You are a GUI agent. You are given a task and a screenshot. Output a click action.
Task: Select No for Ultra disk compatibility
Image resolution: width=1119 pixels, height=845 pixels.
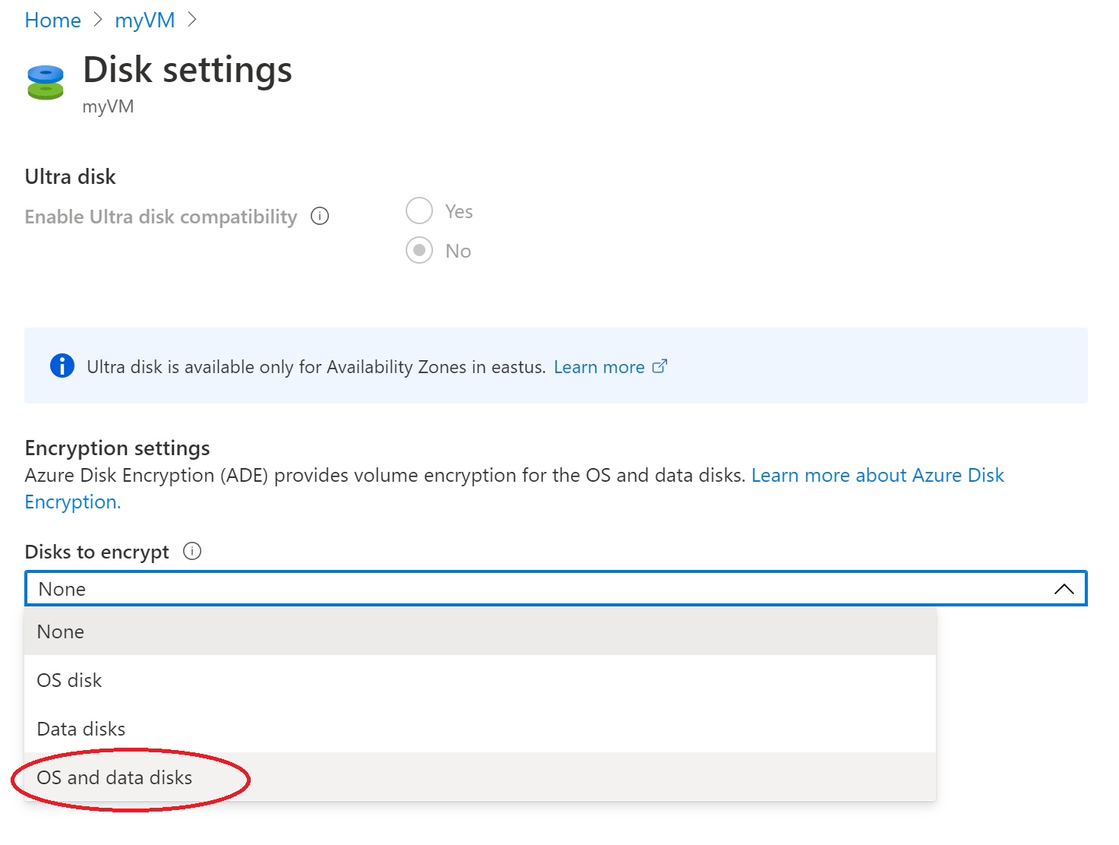(419, 250)
